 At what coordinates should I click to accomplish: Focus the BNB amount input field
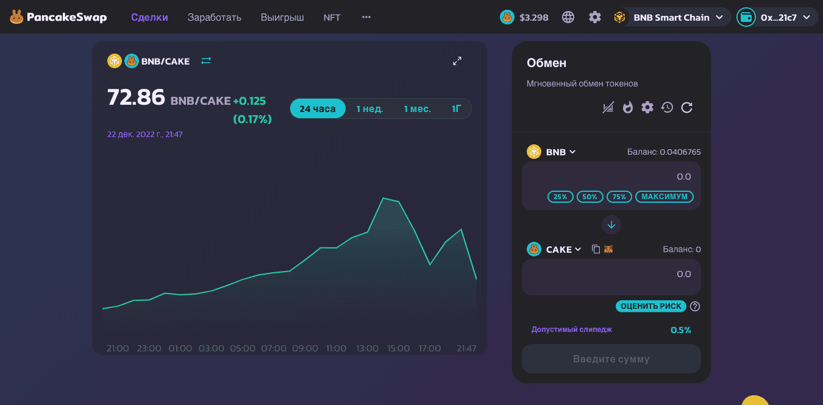611,177
